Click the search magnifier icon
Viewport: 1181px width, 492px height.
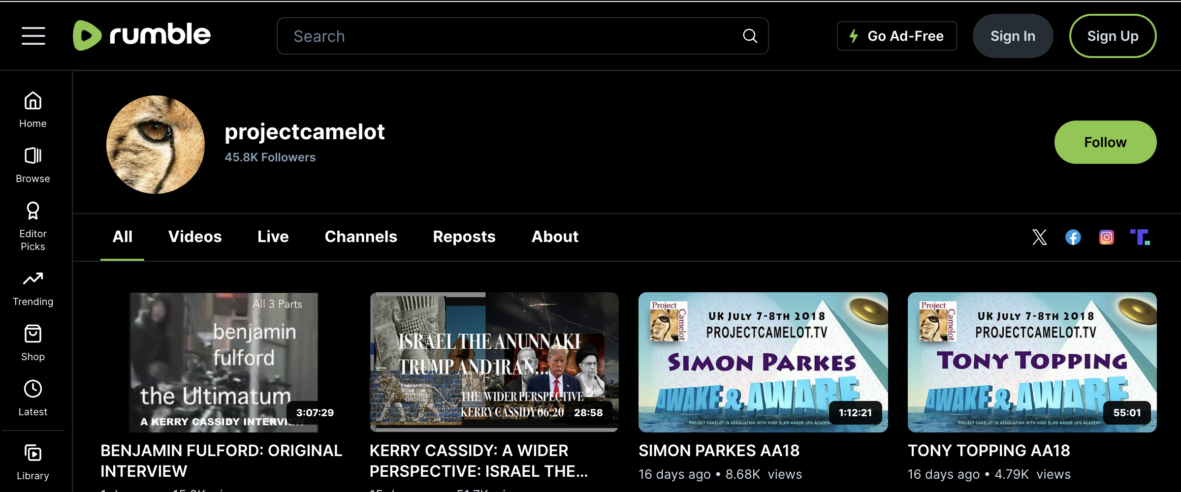tap(750, 36)
